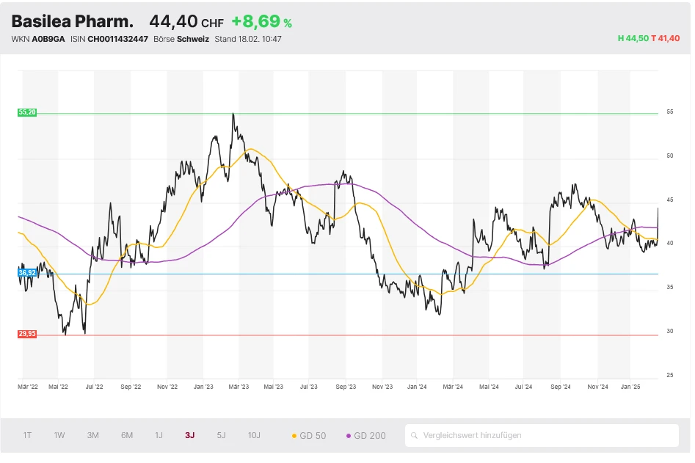
Task: Click the blue price label 36,92
Action: coord(28,272)
